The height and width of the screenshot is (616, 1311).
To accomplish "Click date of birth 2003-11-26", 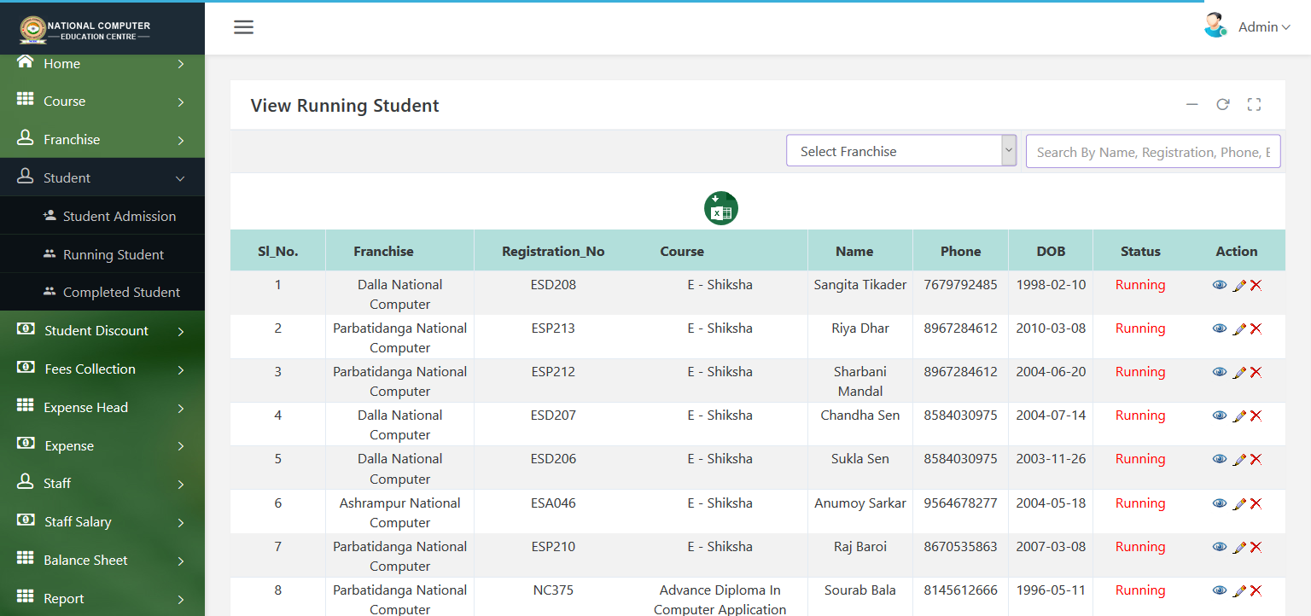I will (x=1051, y=459).
